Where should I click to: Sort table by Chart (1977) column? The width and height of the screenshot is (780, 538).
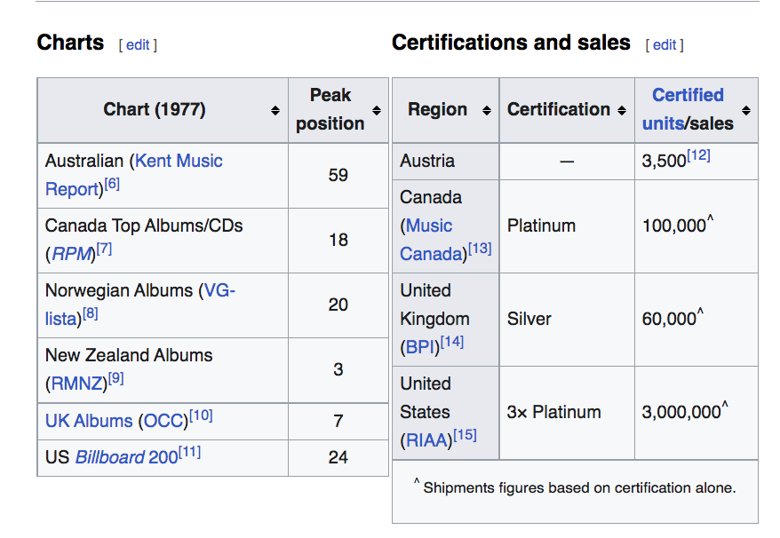click(275, 110)
